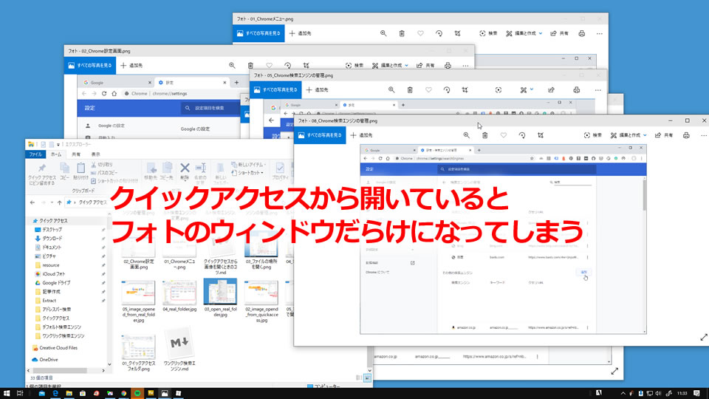The height and width of the screenshot is (399, 709).
Task: Toggle heart favorite in 05_Chrome検索エンジンの管理 window
Action: [428, 89]
